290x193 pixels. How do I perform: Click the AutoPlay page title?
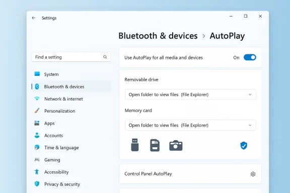click(227, 36)
